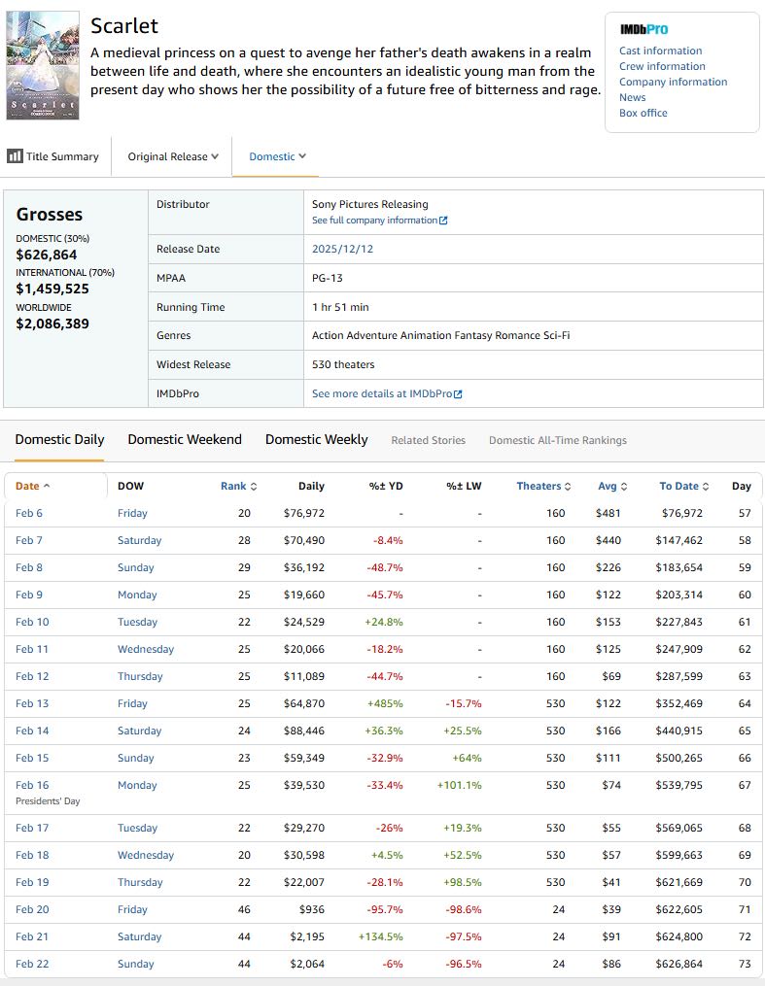The image size is (765, 986).
Task: Click the Title Summary bar chart icon
Action: pyautogui.click(x=15, y=156)
